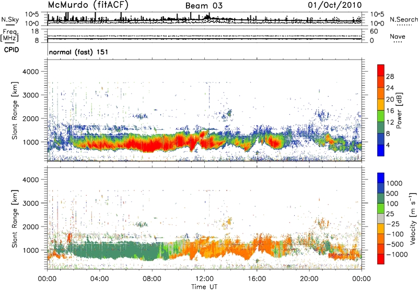Click the "CPID" row label

tap(11, 50)
